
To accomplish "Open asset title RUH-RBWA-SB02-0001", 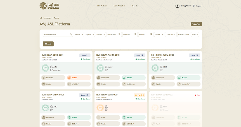I will tap(107, 95).
